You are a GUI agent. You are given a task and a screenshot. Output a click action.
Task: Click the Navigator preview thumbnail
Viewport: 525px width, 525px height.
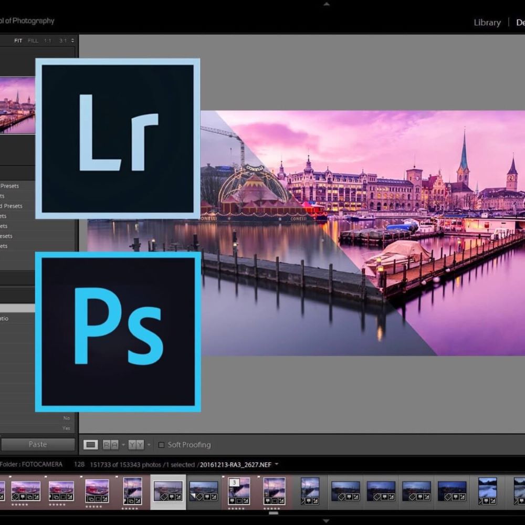pyautogui.click(x=17, y=105)
